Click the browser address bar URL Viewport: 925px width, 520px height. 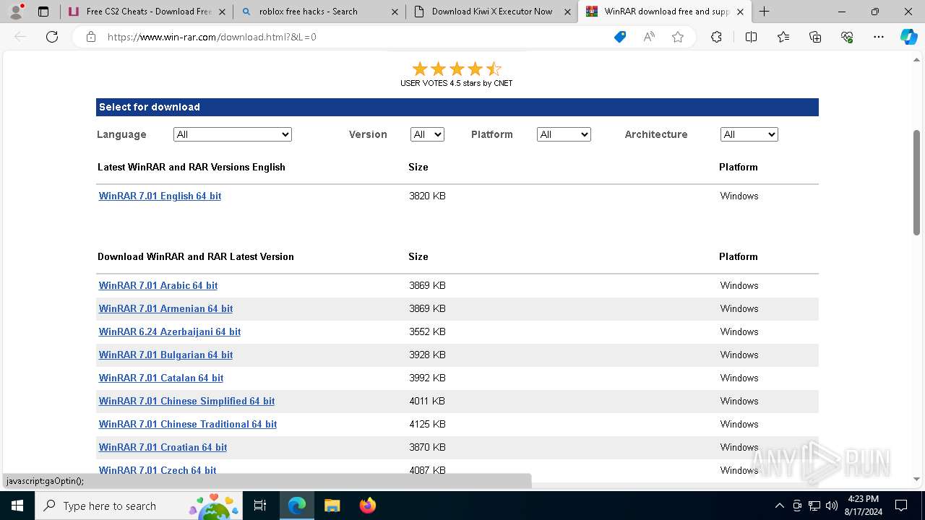(212, 37)
